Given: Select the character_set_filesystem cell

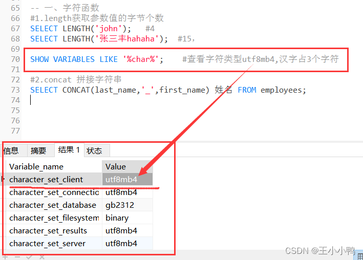Looking at the screenshot, I should [x=54, y=218].
